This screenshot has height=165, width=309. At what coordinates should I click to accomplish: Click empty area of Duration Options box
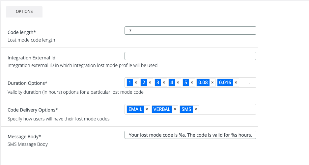coord(246,82)
